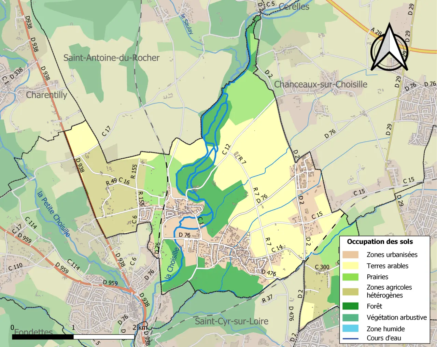Click the 'Cours d'eau' legend label
The image size is (437, 347).
(384, 338)
